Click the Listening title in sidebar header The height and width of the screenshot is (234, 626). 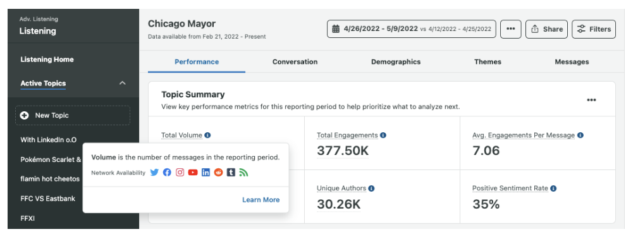pos(37,31)
